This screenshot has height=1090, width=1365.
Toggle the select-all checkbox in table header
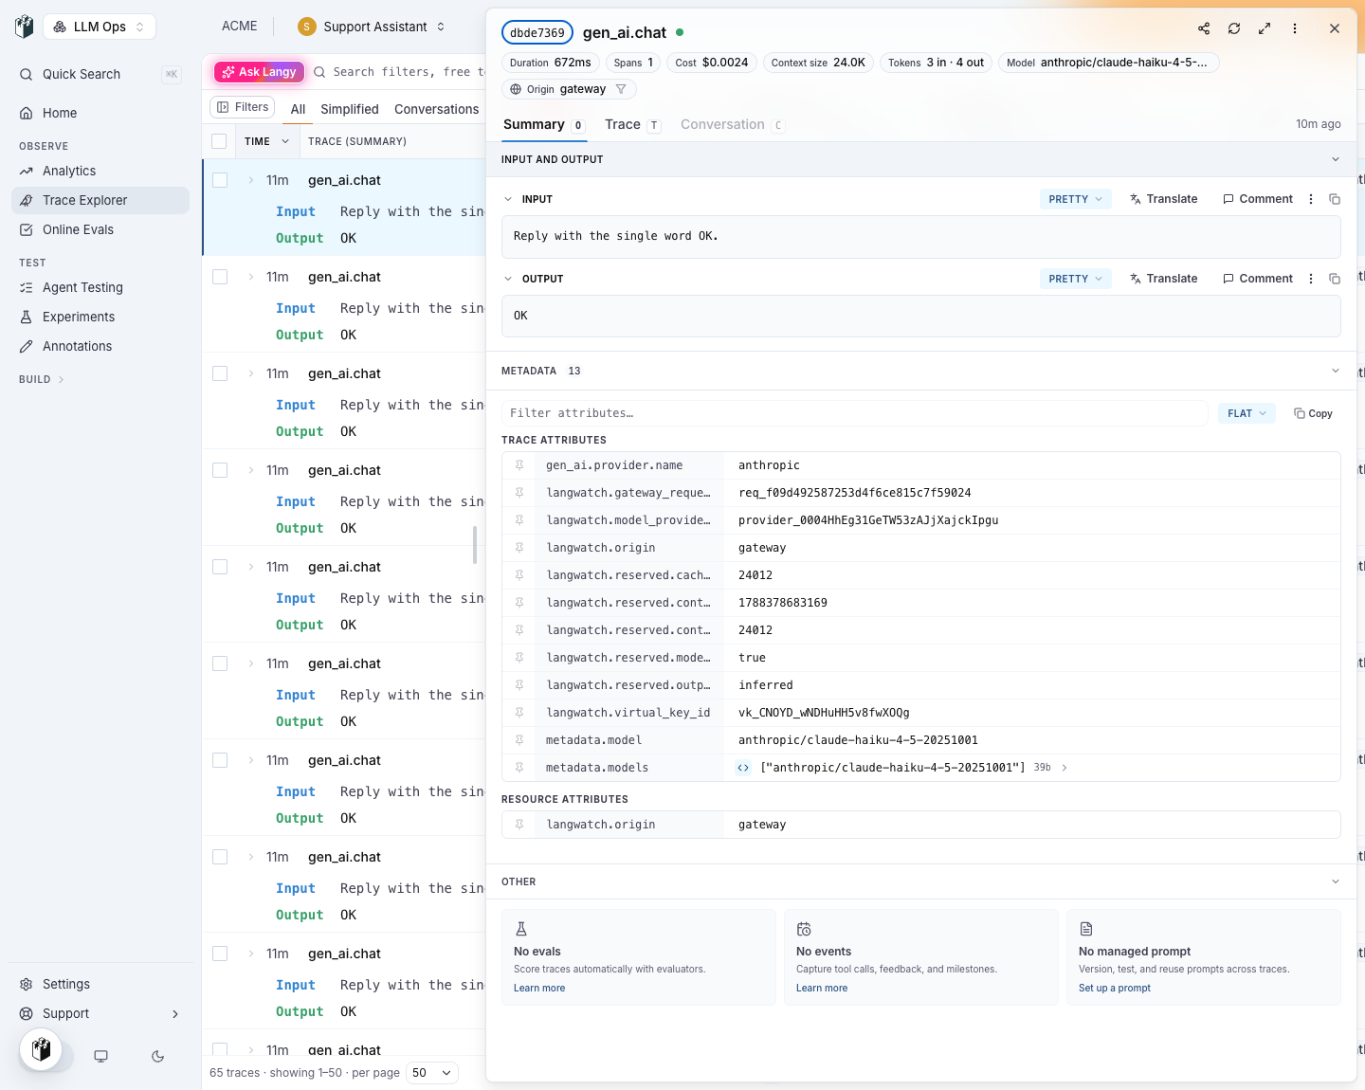pyautogui.click(x=219, y=141)
